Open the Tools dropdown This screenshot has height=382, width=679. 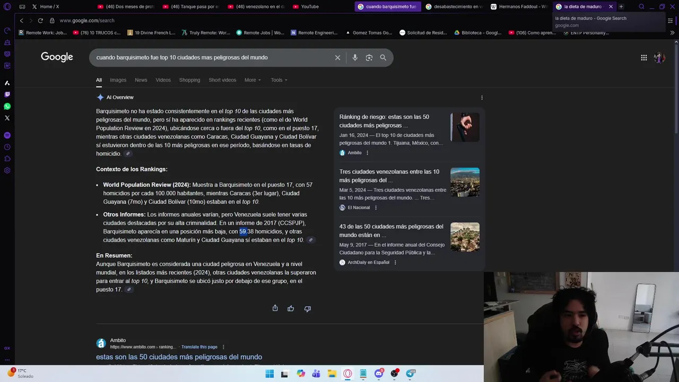point(279,80)
